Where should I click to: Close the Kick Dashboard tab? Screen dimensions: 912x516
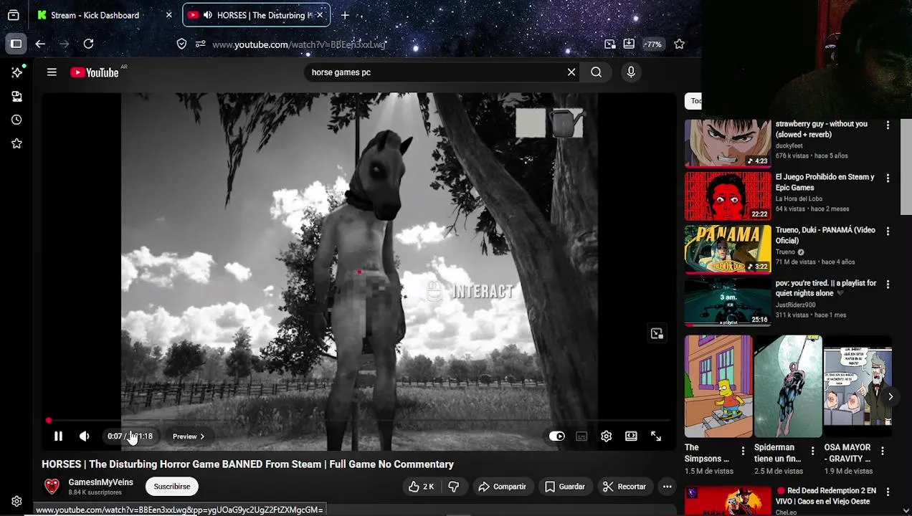[168, 15]
